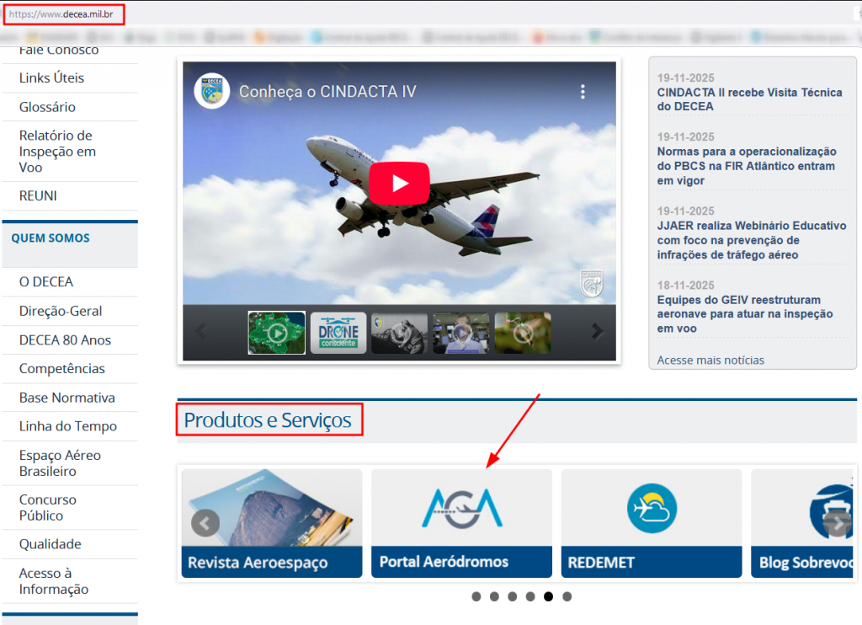Viewport: 862px width, 625px height.
Task: Open the Revista Aeroespaço magazine tile
Action: click(x=272, y=522)
